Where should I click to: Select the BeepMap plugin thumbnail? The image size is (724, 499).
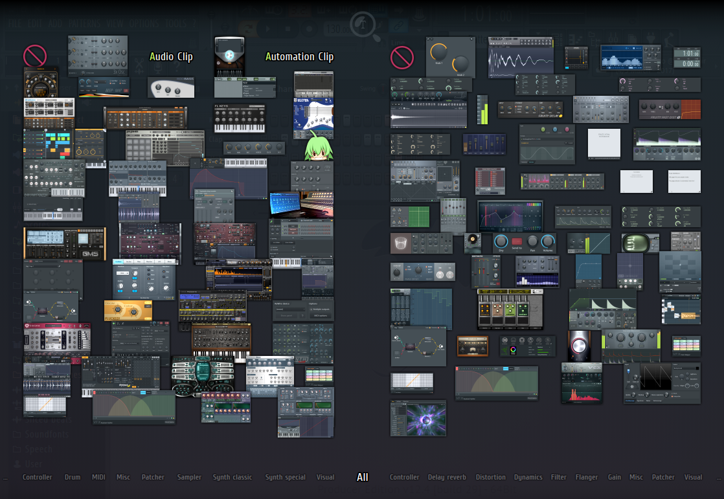tap(104, 87)
